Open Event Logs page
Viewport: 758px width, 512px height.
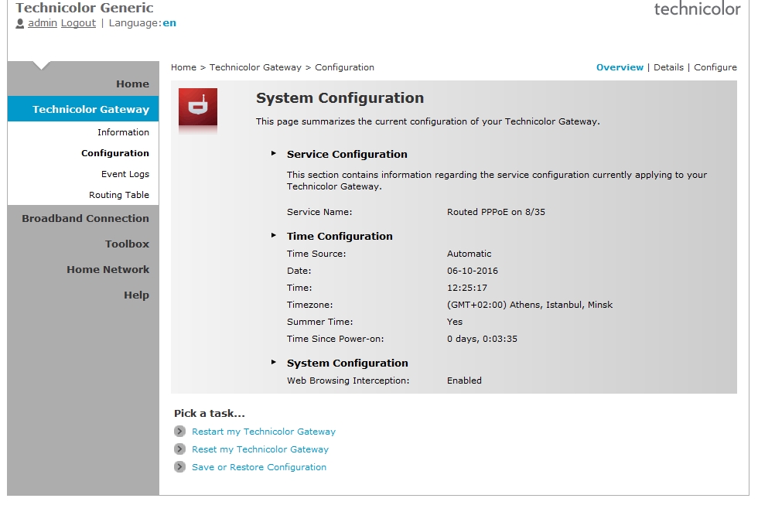125,174
